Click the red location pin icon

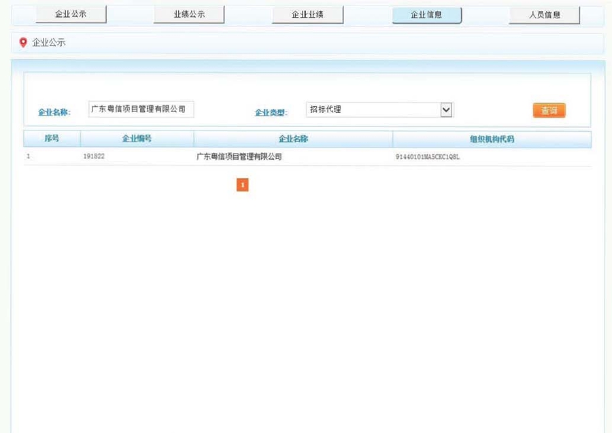point(23,43)
